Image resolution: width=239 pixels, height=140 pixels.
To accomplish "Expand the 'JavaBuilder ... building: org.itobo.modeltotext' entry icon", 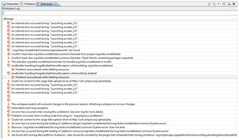I will [x=9, y=65].
